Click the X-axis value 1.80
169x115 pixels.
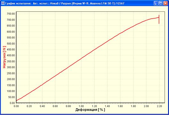133,106
